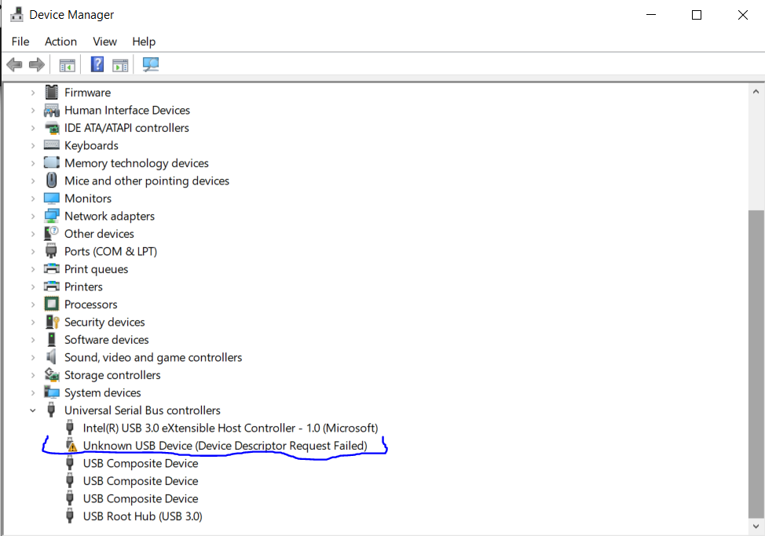The height and width of the screenshot is (536, 765).
Task: Select the IDE ATA/ATAPI controllers label
Action: click(x=126, y=128)
